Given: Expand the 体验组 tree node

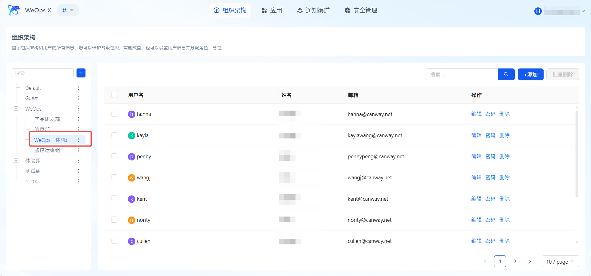Looking at the screenshot, I should click(x=16, y=161).
